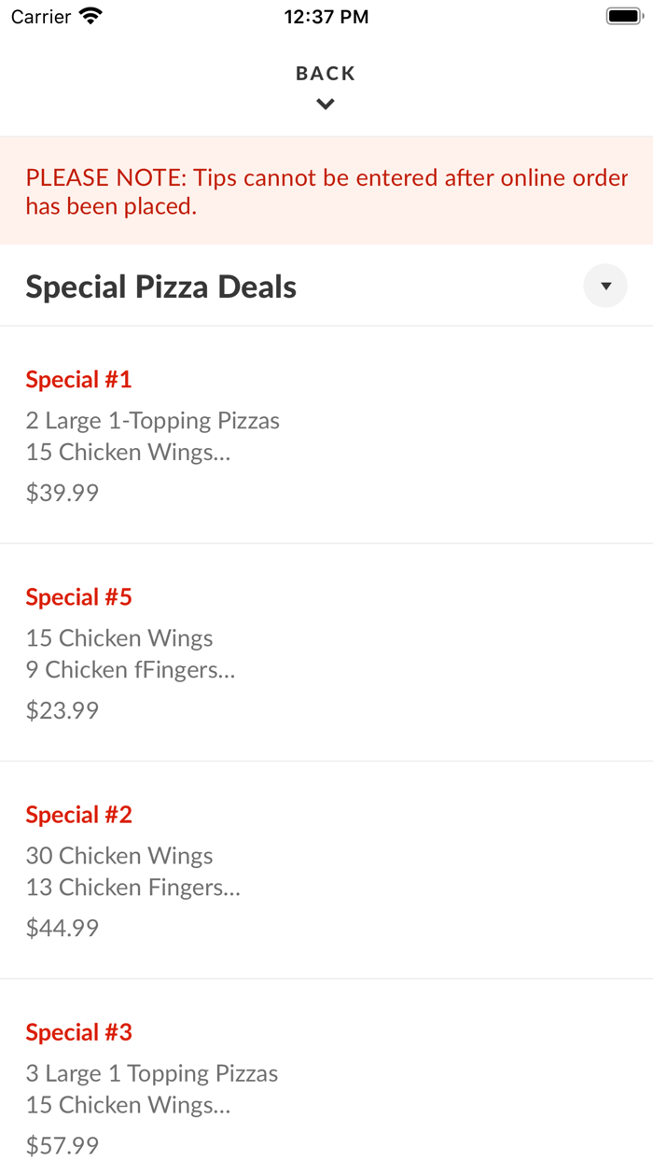Open the Special #3 menu item
Viewport: 653px width, 1161px height.
(79, 1031)
